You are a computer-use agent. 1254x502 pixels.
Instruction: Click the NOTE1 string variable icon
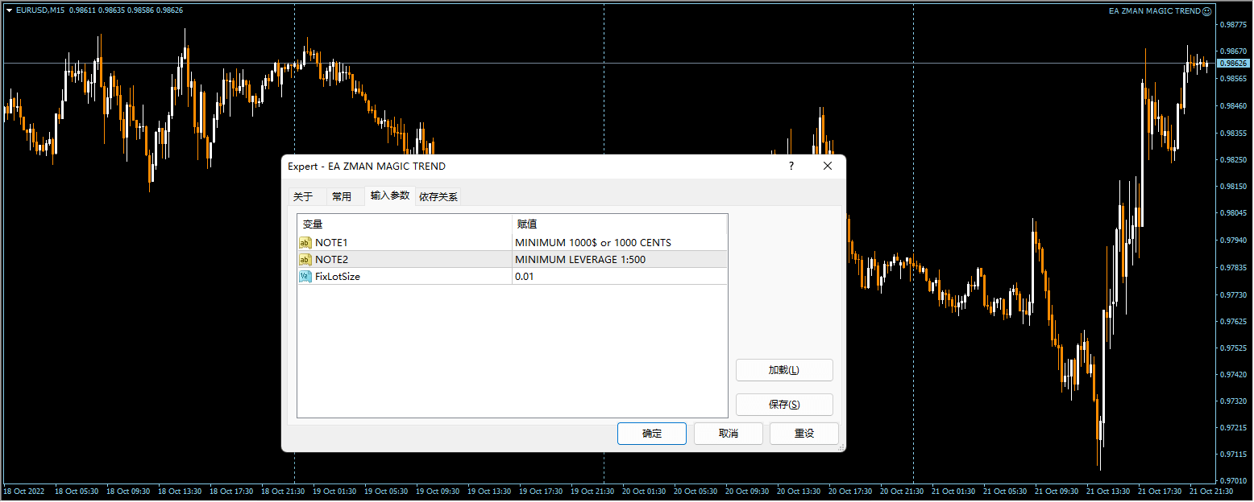tap(305, 243)
